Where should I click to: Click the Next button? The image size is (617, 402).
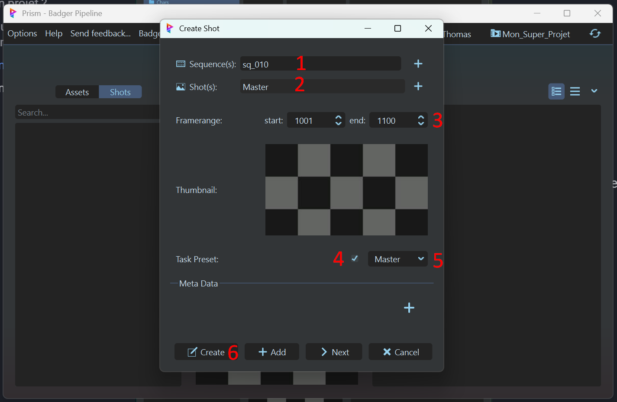click(x=334, y=352)
